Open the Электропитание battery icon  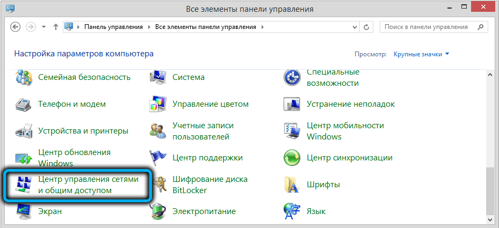coord(158,211)
